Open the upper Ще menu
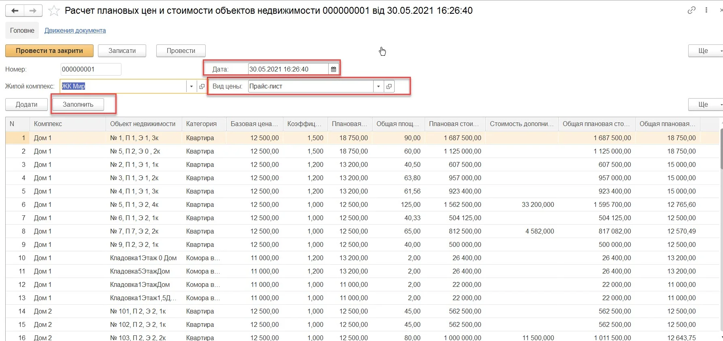 706,51
